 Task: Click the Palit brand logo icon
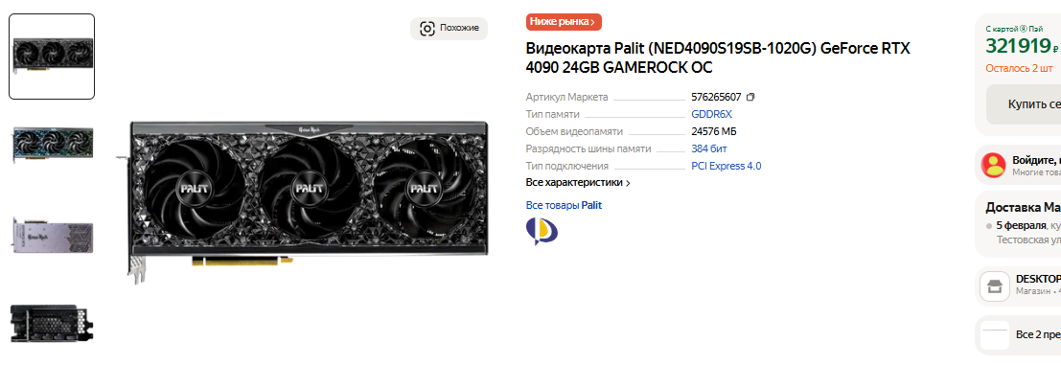click(x=542, y=231)
